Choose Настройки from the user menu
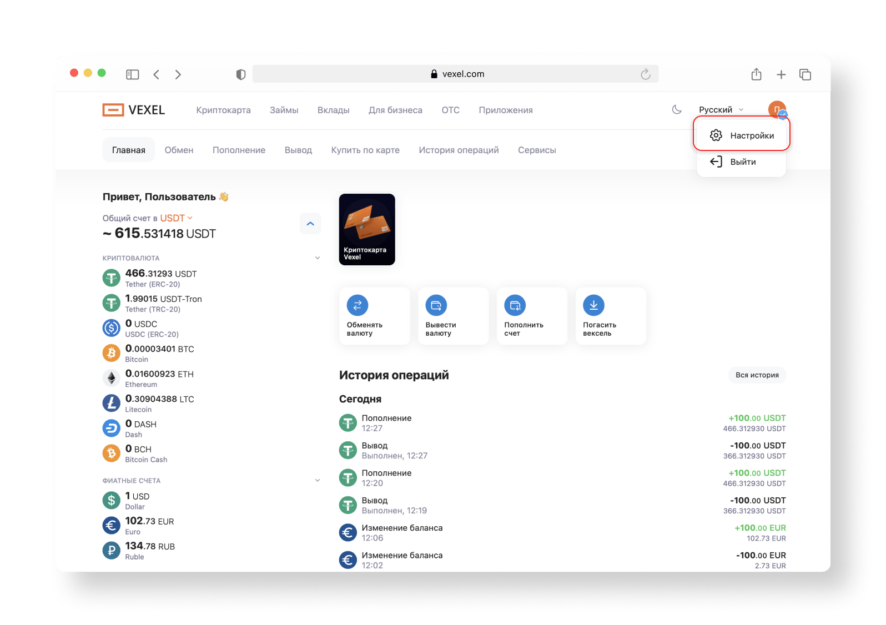 (x=742, y=135)
